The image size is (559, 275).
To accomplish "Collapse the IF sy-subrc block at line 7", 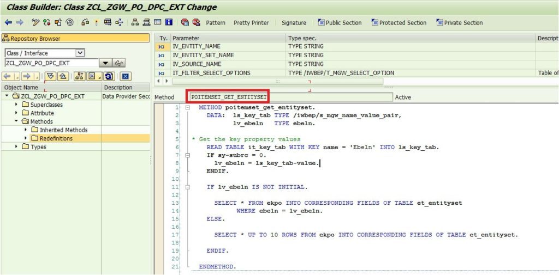I will (x=187, y=155).
